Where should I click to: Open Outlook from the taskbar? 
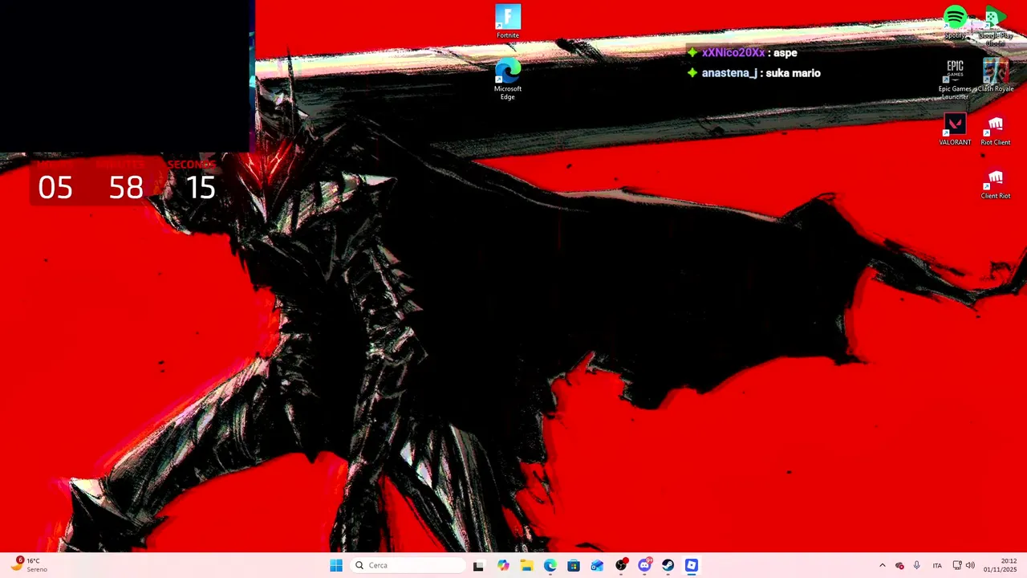click(x=597, y=566)
